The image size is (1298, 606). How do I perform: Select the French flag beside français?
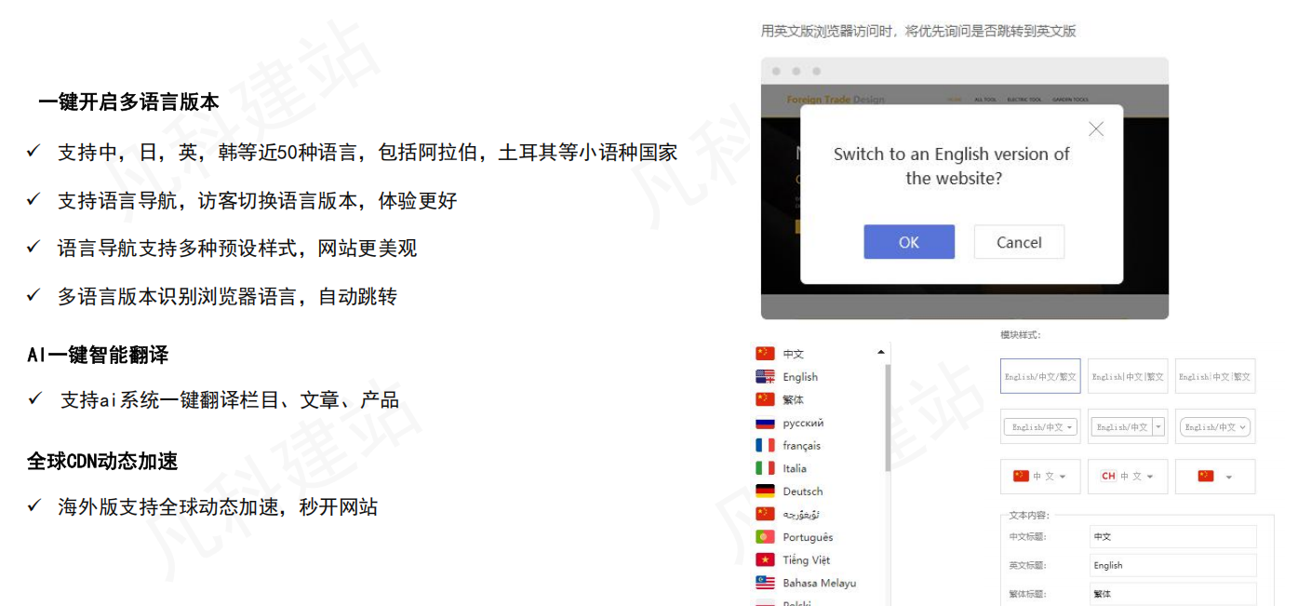coord(765,446)
